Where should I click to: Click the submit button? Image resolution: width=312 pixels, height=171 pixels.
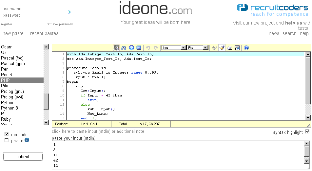(23, 157)
